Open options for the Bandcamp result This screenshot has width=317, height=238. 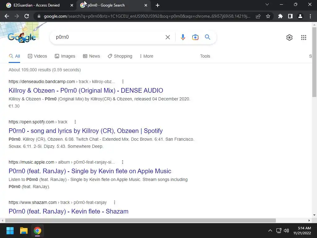tap(123, 82)
